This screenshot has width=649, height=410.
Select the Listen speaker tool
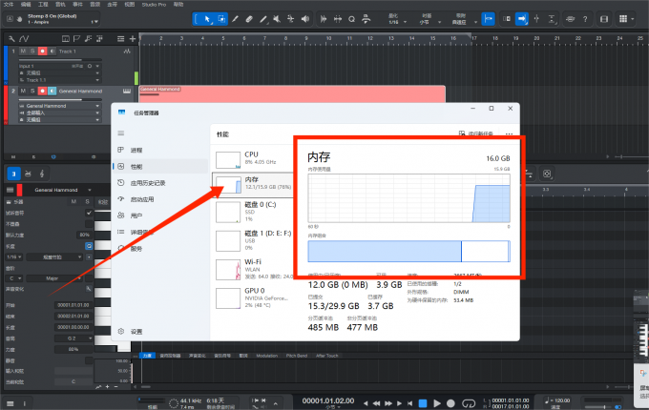(x=305, y=19)
